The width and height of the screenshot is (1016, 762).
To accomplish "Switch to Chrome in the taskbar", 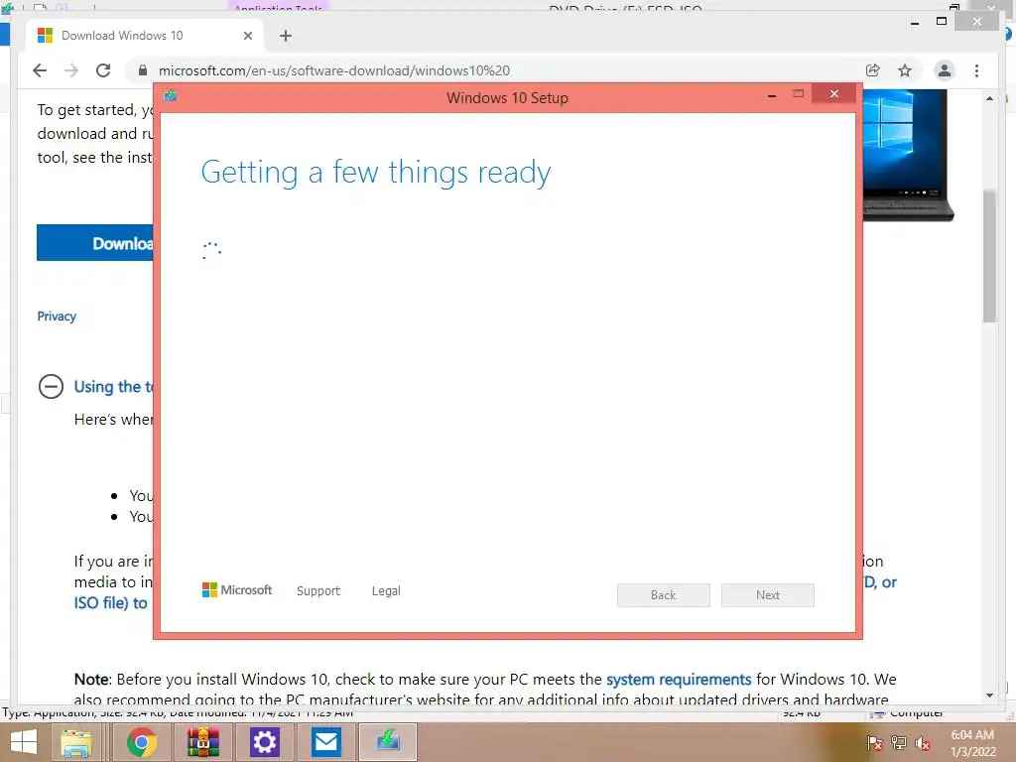I will coord(141,742).
